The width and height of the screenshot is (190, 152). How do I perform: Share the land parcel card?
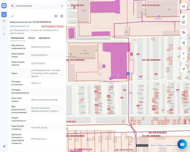pyautogui.click(x=61, y=16)
